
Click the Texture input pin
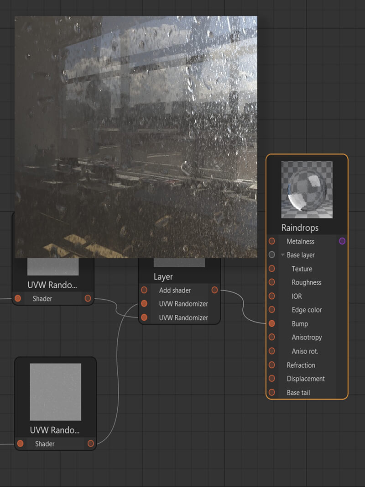point(272,269)
